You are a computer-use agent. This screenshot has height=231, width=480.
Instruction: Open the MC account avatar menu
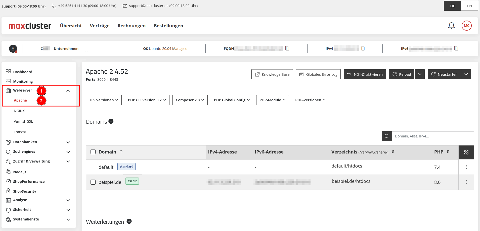tap(467, 25)
